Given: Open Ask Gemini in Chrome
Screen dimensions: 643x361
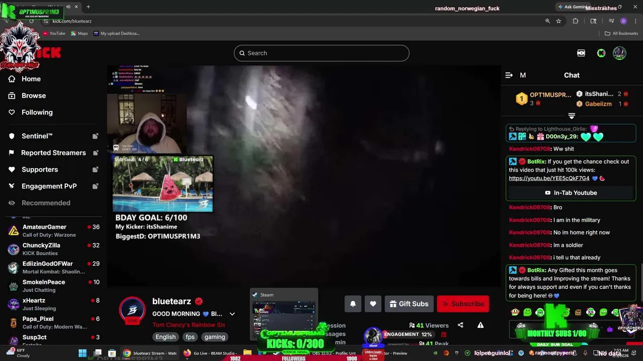Looking at the screenshot, I should (572, 7).
